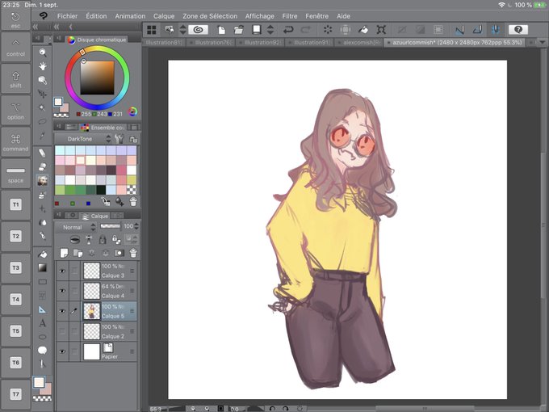Viewport: 549px width, 412px height.
Task: Undo the last action via arrow icon
Action: [288, 30]
